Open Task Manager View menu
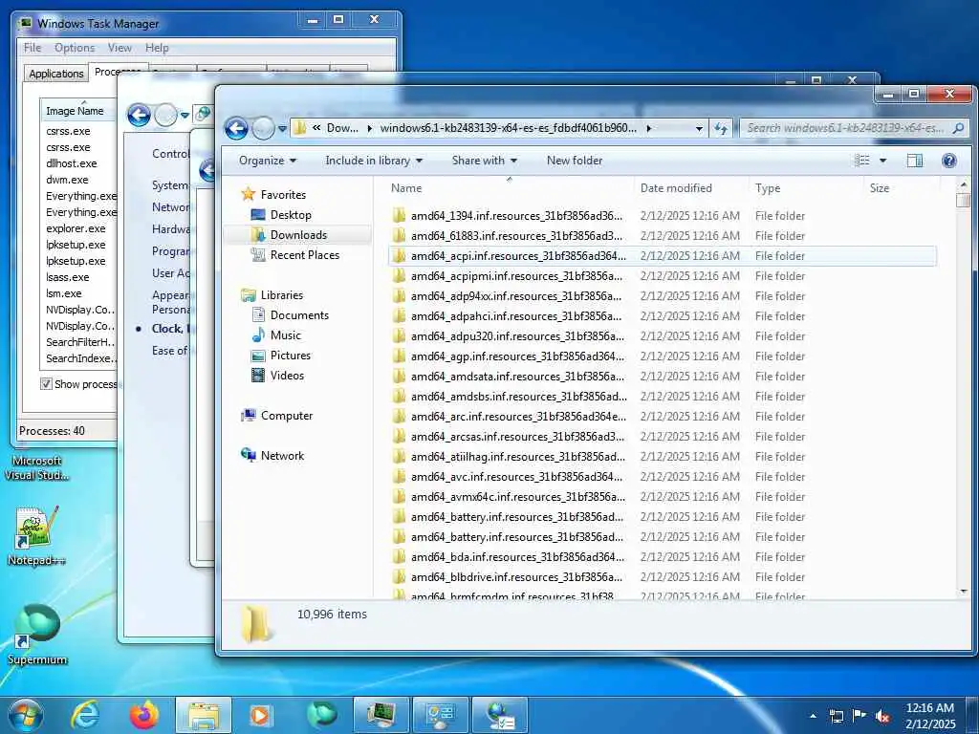The width and height of the screenshot is (979, 734). tap(120, 48)
